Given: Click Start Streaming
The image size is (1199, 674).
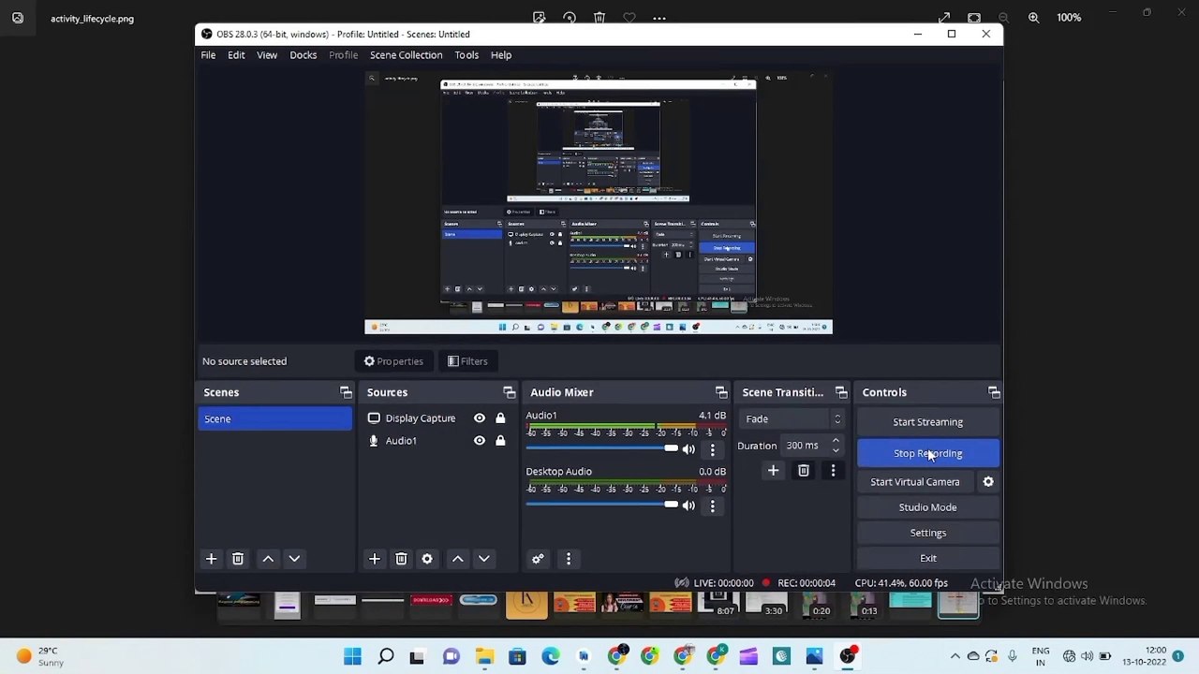Looking at the screenshot, I should pos(928,422).
